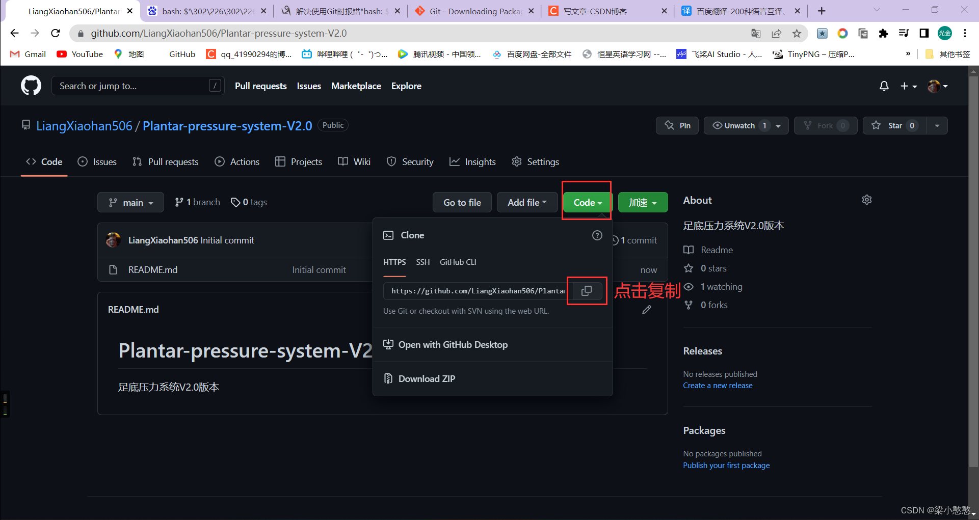Open the Add file dropdown
This screenshot has width=979, height=520.
[527, 202]
